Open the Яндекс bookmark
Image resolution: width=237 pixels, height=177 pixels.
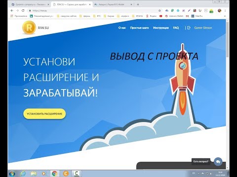coord(152,16)
